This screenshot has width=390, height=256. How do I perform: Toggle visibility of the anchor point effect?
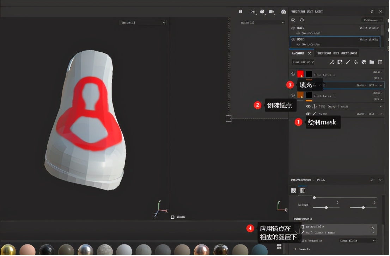(x=308, y=106)
